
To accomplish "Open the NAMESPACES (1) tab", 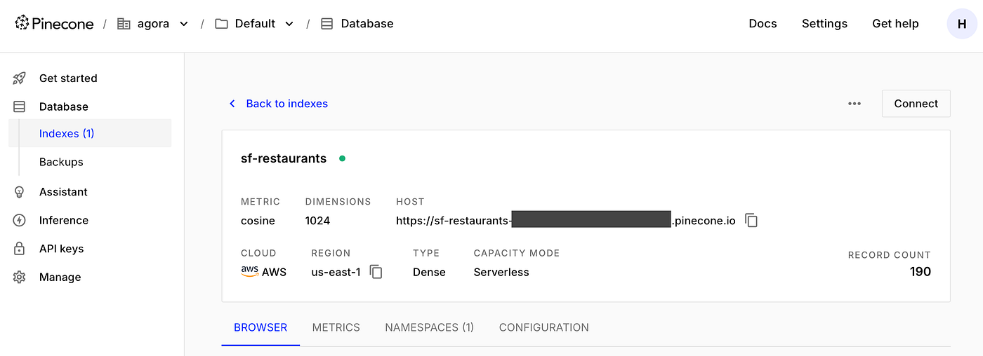I will (x=430, y=327).
